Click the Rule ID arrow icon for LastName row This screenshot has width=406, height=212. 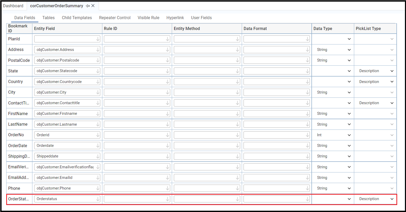point(168,124)
